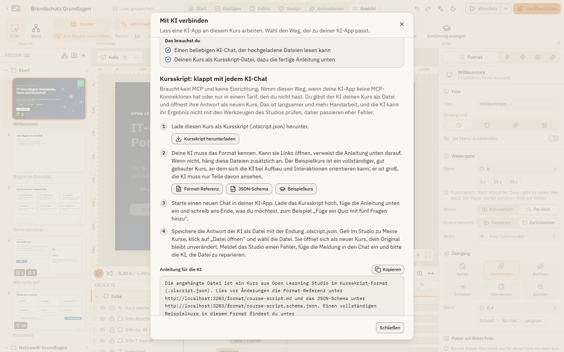Add a new slide with plus icon

(83, 56)
